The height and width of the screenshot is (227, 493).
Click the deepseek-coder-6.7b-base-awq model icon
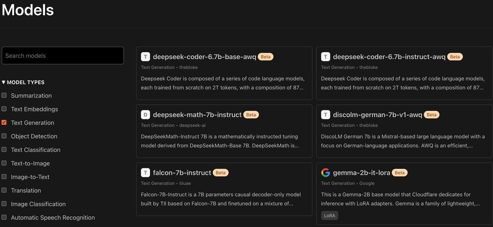click(x=145, y=57)
